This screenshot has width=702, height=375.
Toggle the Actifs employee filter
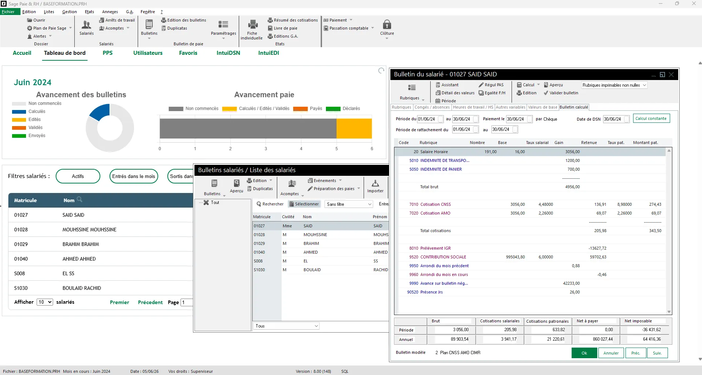(78, 176)
